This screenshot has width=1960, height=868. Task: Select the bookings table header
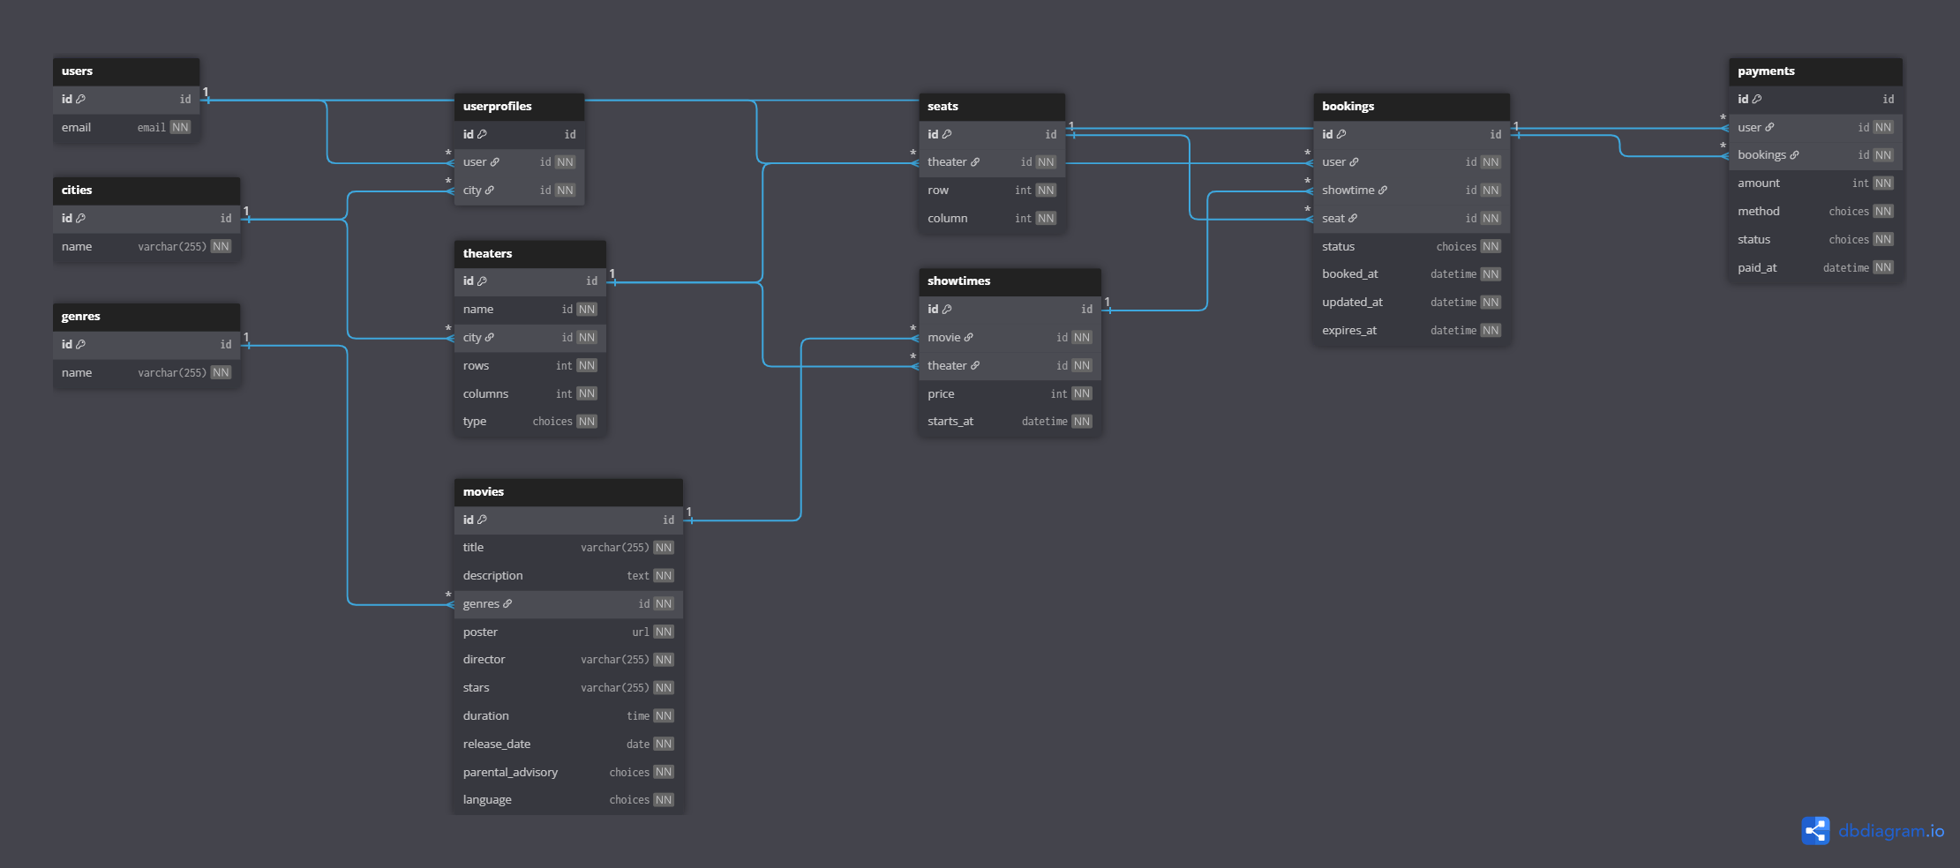point(1411,107)
